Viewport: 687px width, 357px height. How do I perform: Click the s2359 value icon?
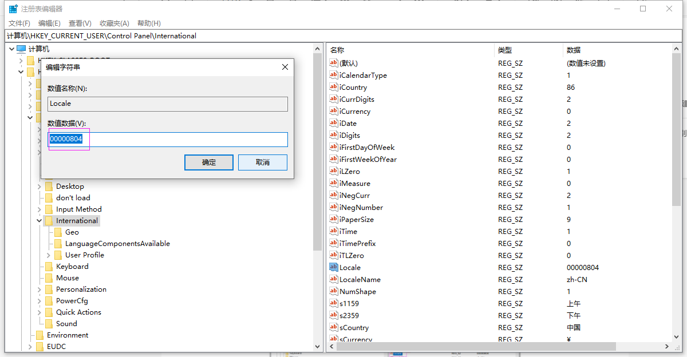click(334, 315)
